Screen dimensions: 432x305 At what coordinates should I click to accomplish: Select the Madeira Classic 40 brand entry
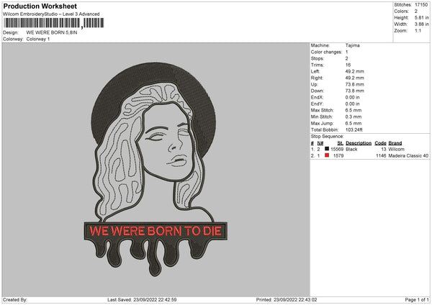[x=408, y=156]
